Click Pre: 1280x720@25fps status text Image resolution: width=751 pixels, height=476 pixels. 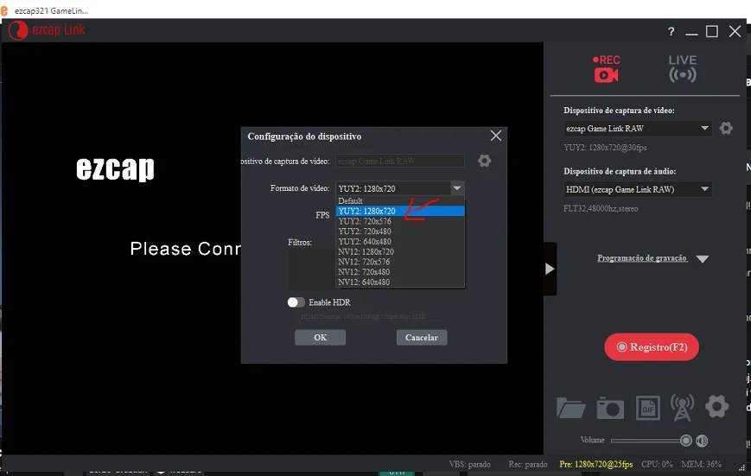point(595,464)
